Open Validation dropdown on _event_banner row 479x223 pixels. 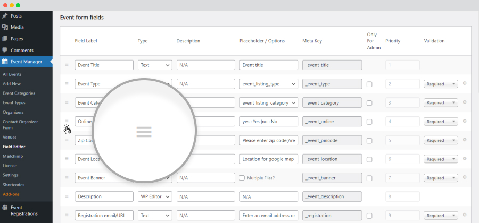pos(441,178)
